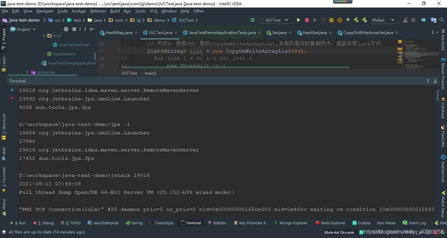Click the orange circled Debug bug icon

[x=340, y=20]
